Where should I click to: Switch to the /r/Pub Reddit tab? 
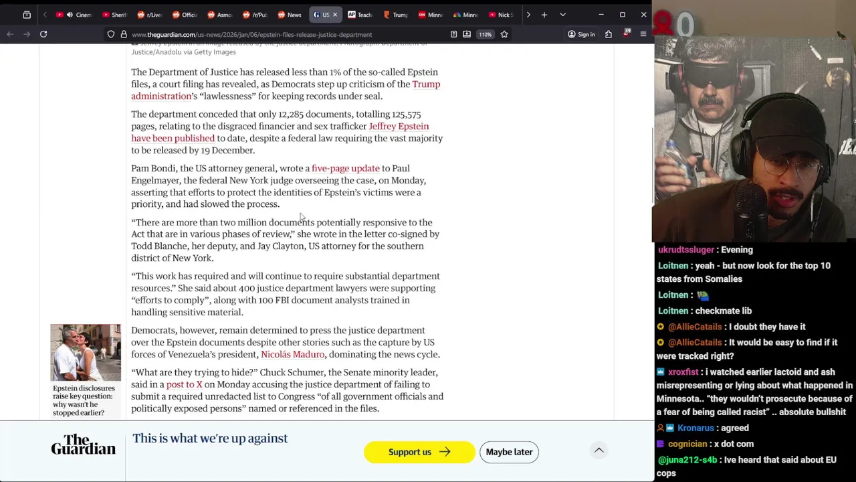click(x=255, y=15)
